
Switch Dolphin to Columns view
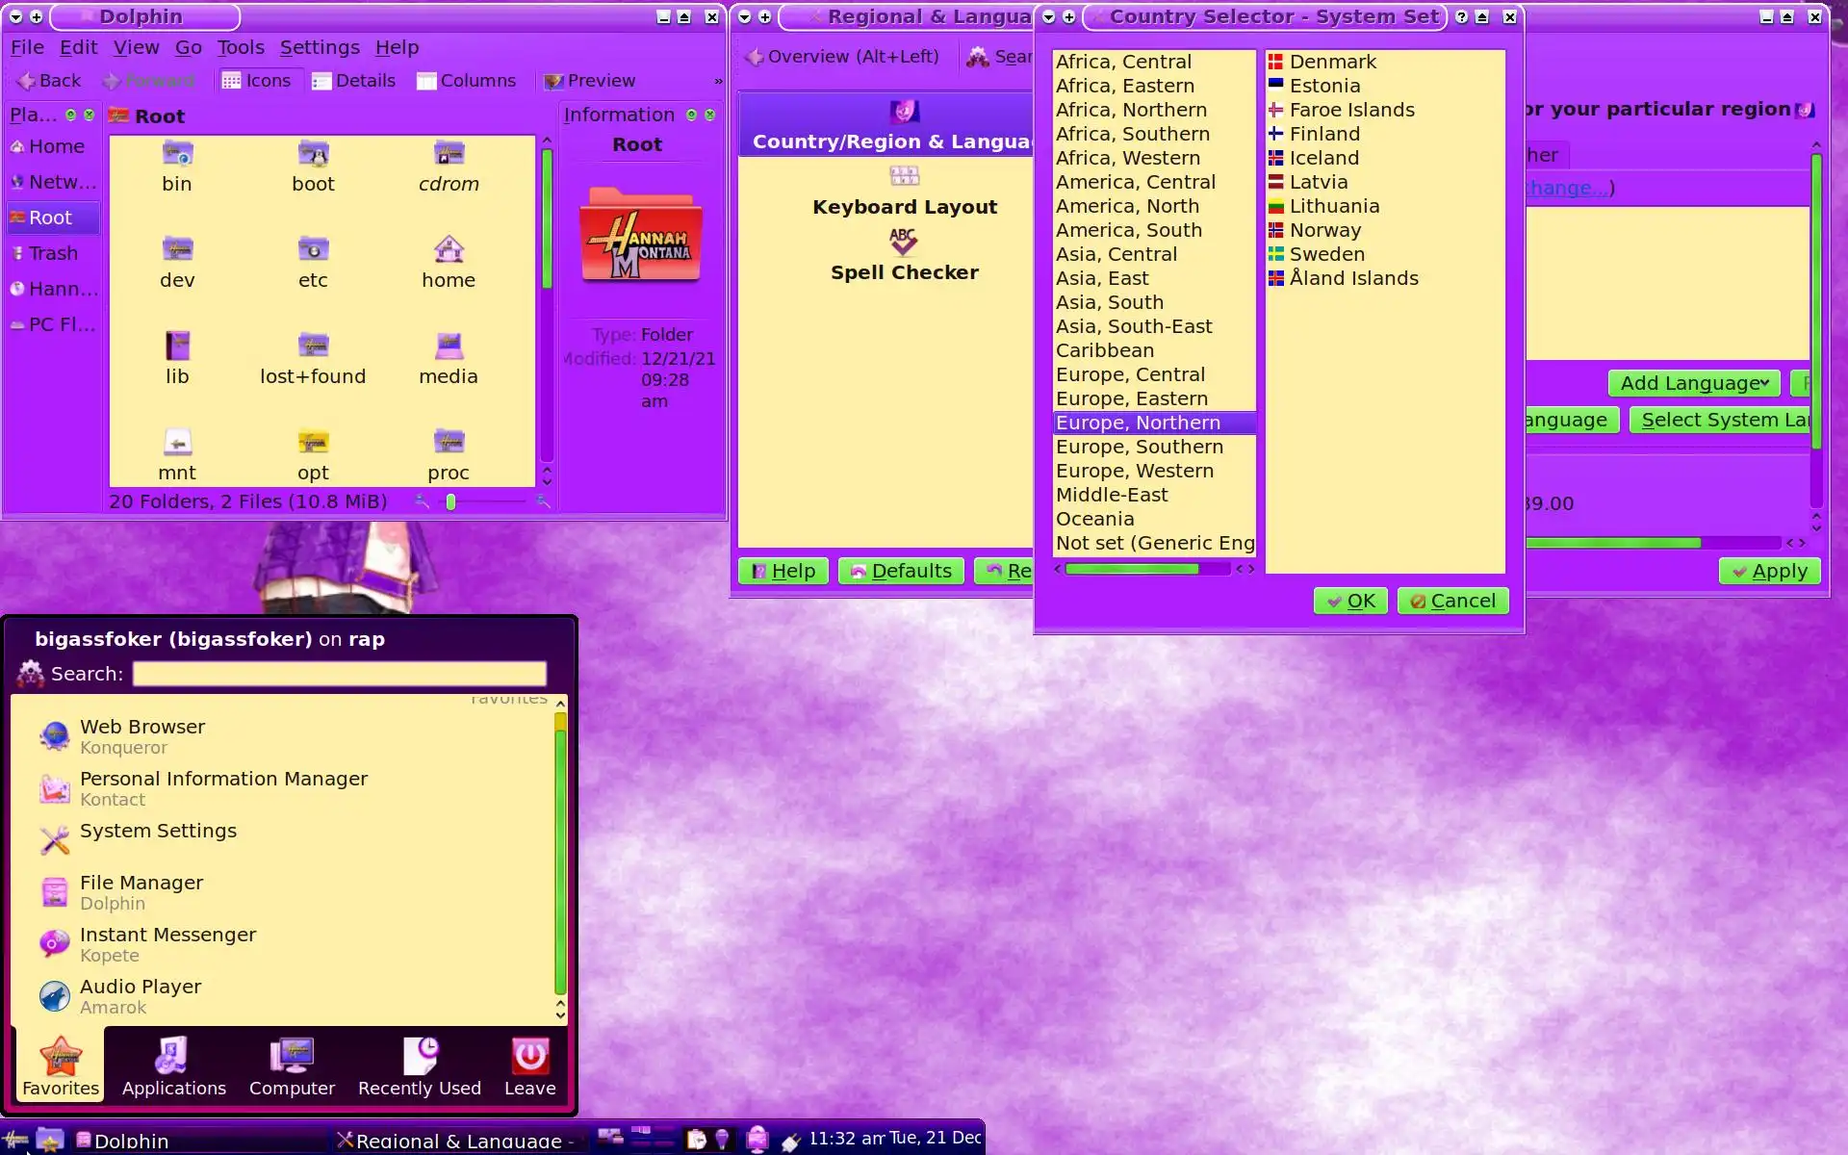[466, 81]
